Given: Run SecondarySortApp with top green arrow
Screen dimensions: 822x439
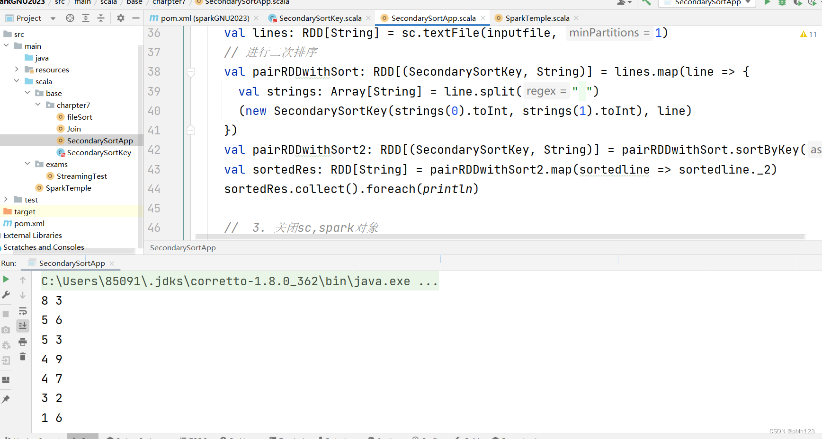Looking at the screenshot, I should pos(768,2).
